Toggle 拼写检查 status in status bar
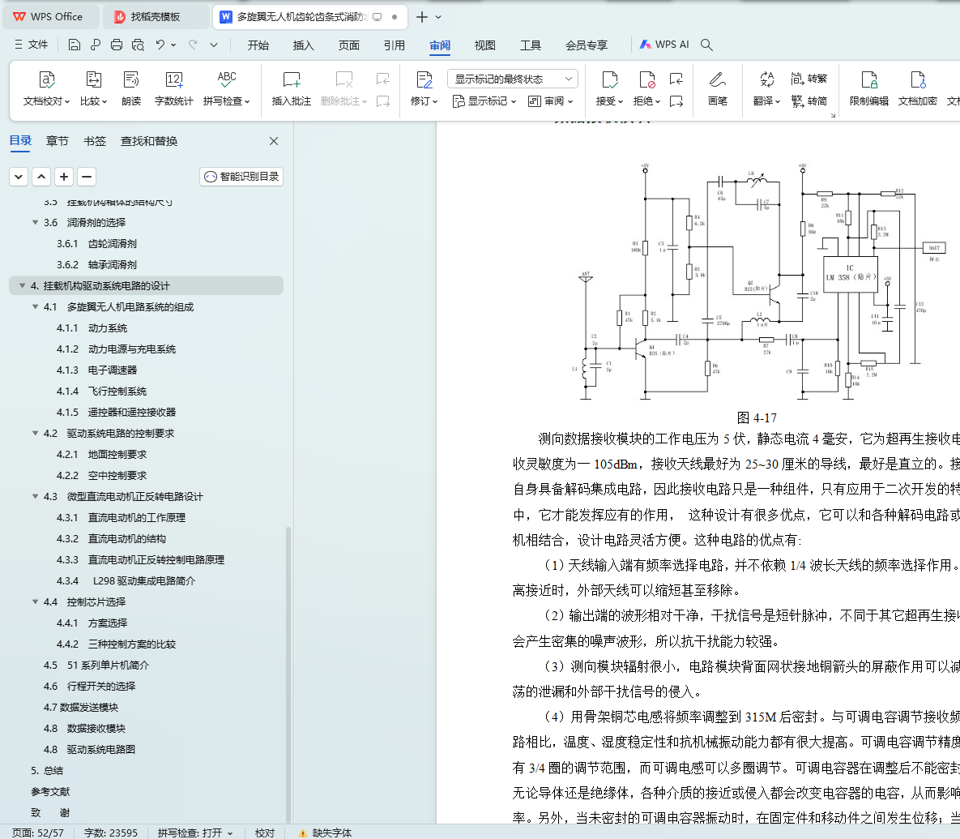The width and height of the screenshot is (960, 839). [194, 833]
